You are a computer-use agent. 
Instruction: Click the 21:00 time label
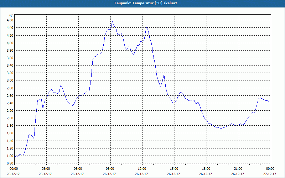point(238,169)
